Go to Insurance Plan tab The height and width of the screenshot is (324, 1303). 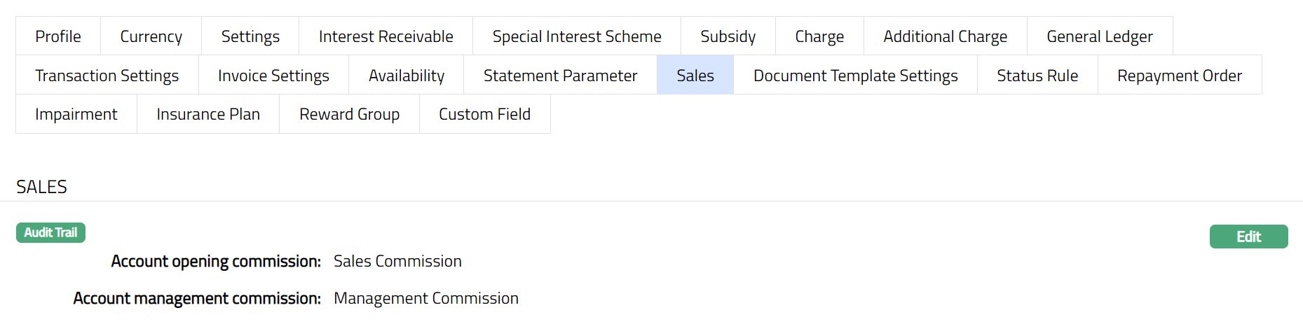pos(208,114)
